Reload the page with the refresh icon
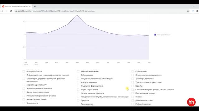199x111 pixels. pos(11,11)
